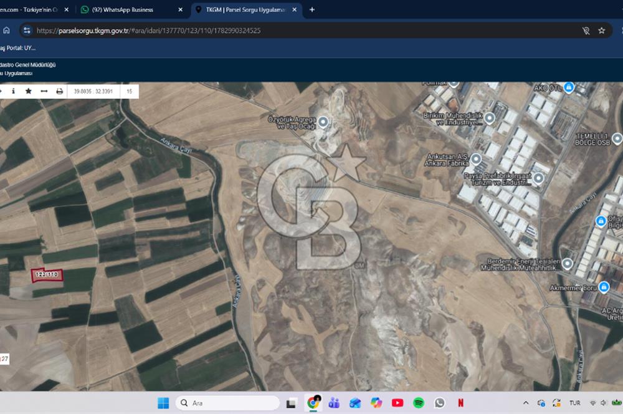
Task: Open the parcel info tool
Action: tap(14, 91)
